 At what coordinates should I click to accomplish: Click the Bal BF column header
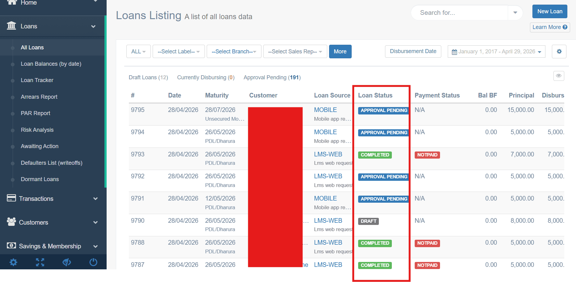[x=487, y=95]
